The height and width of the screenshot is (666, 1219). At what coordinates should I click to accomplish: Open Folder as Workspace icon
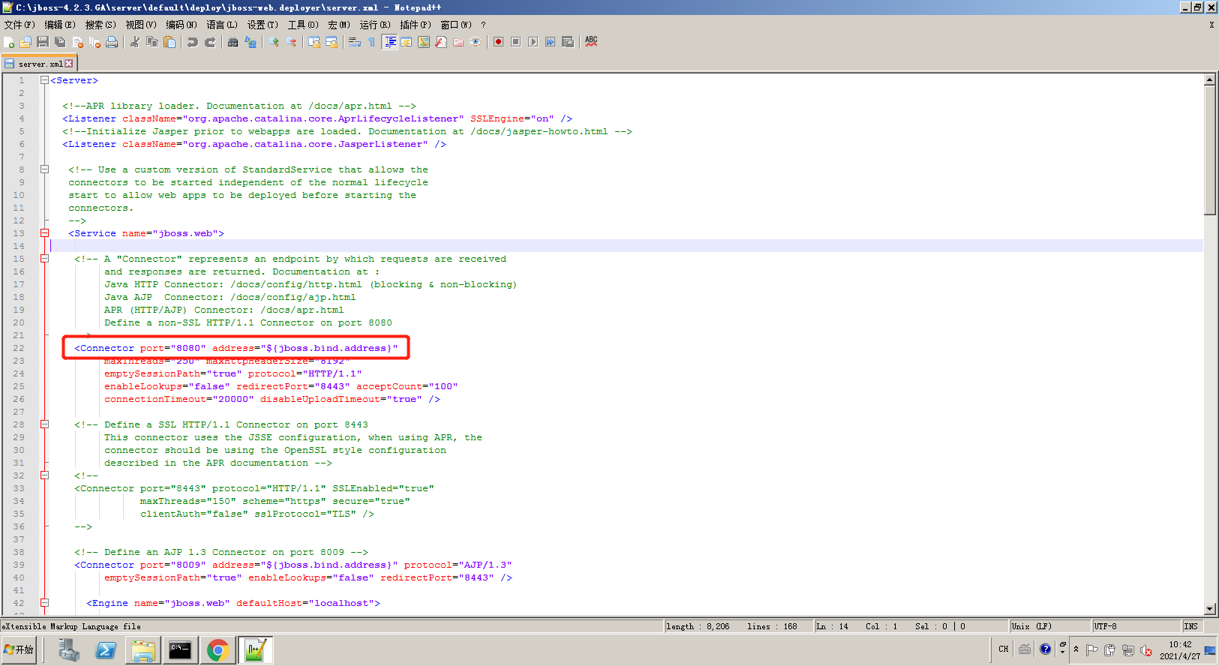pyautogui.click(x=458, y=42)
